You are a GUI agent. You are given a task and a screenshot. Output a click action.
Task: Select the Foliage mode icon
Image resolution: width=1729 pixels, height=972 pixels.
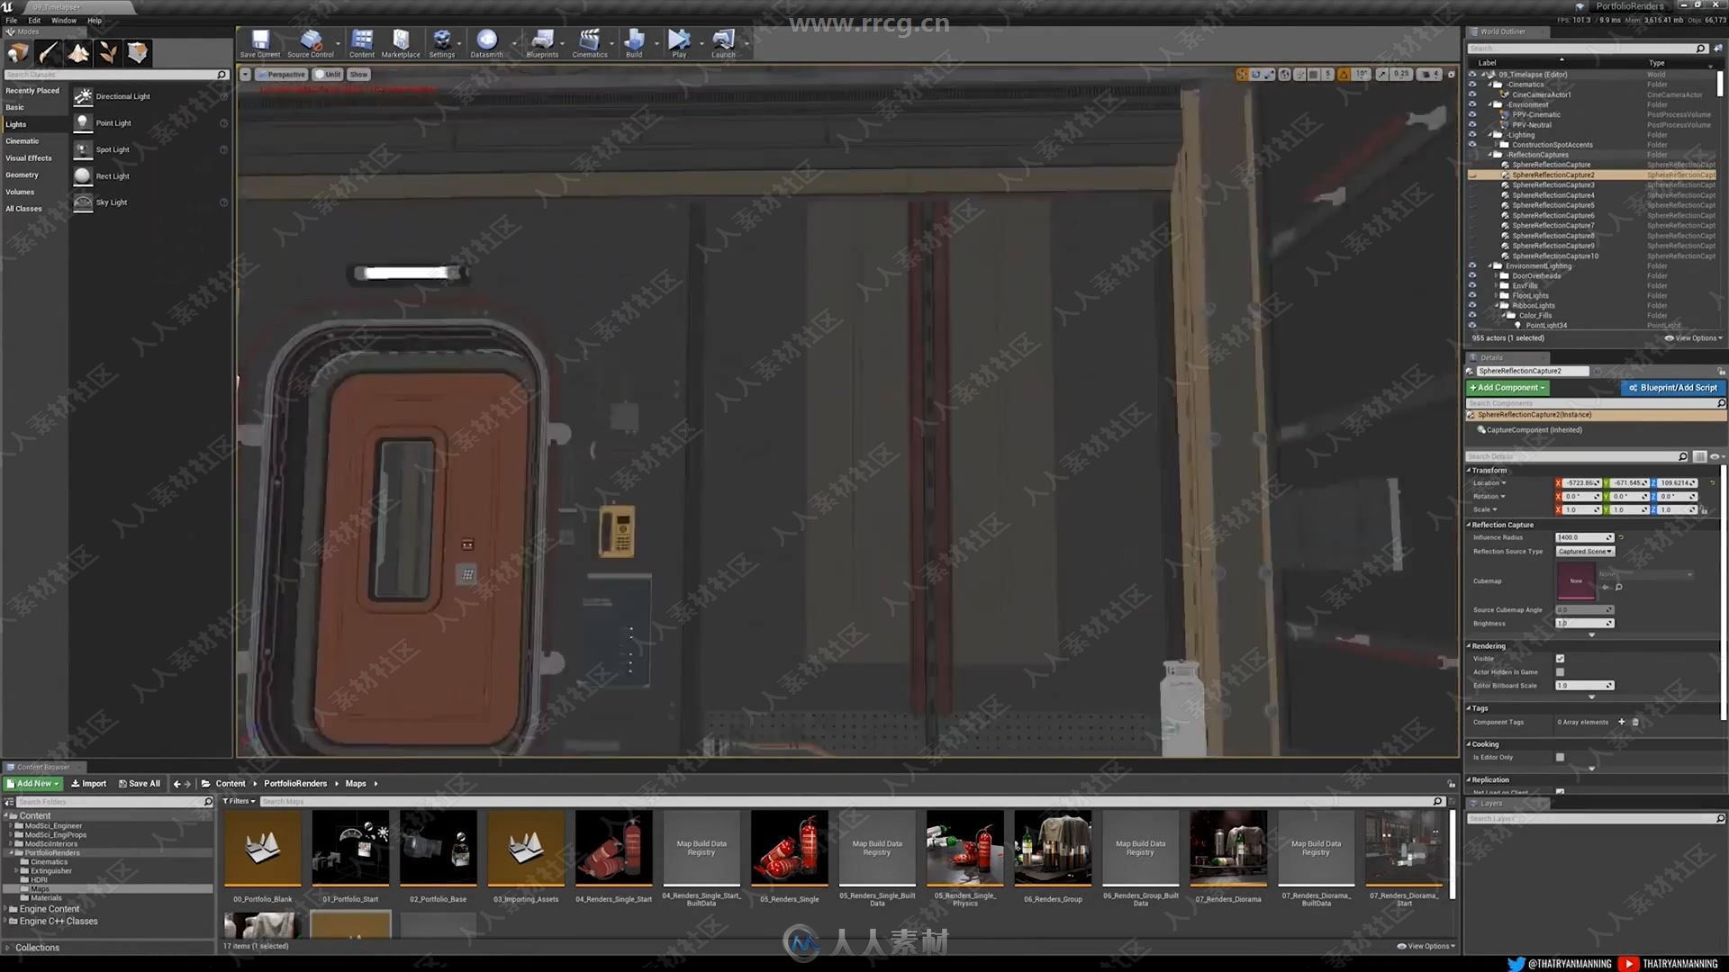tap(108, 53)
